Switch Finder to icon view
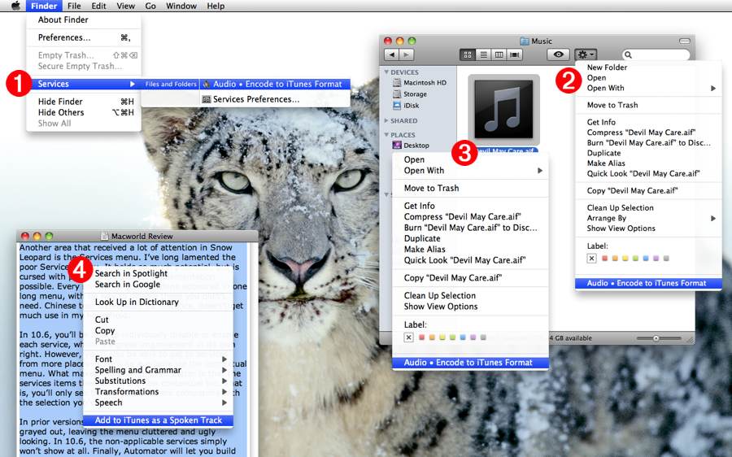Image resolution: width=732 pixels, height=457 pixels. click(x=468, y=54)
